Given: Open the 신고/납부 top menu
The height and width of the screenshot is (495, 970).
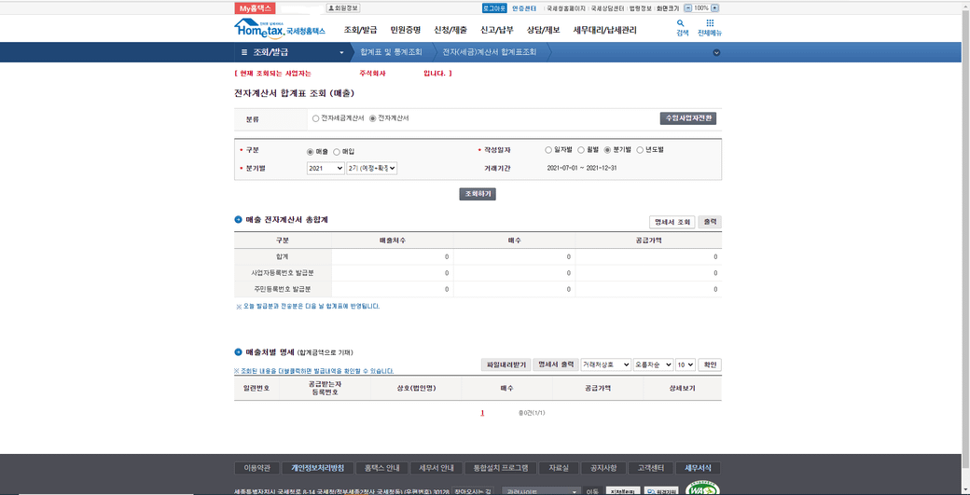Looking at the screenshot, I should [x=497, y=30].
